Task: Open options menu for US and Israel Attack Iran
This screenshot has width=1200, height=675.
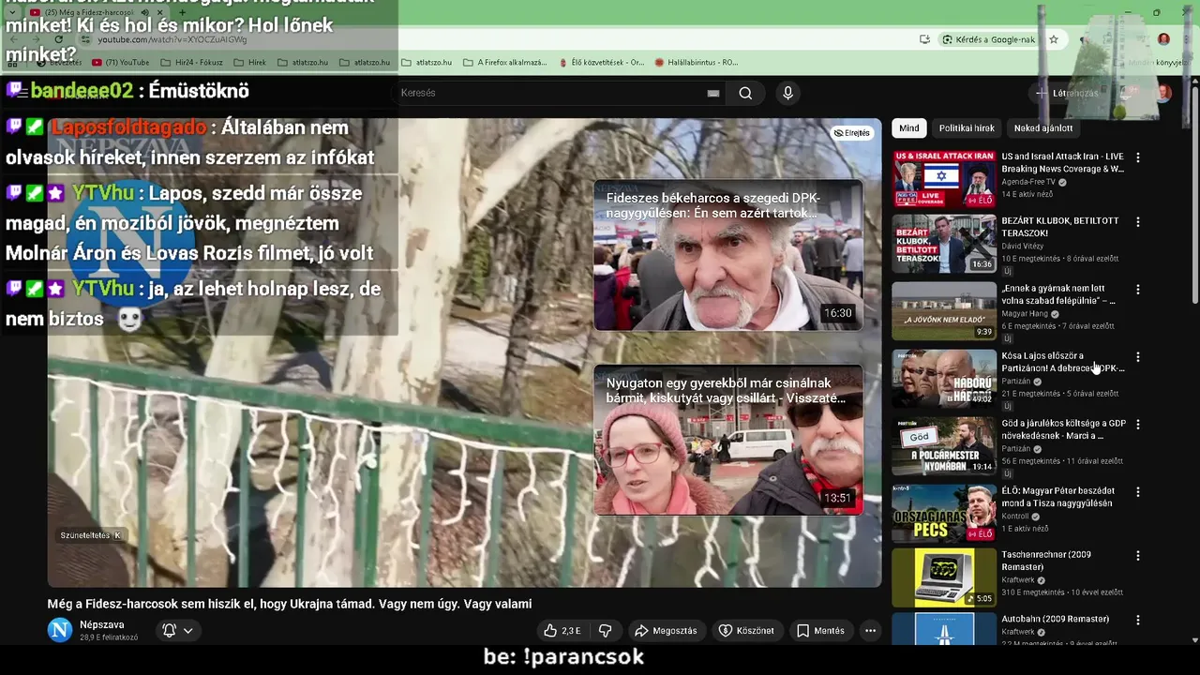Action: pyautogui.click(x=1138, y=157)
